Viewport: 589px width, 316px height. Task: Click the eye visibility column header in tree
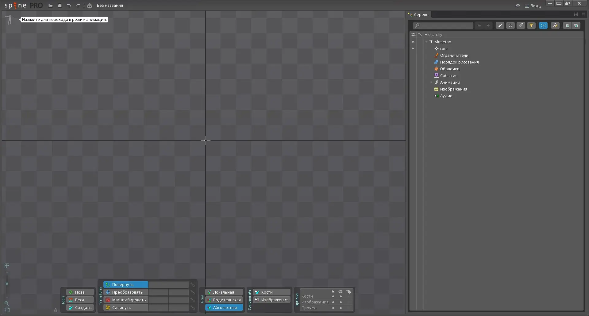click(413, 34)
